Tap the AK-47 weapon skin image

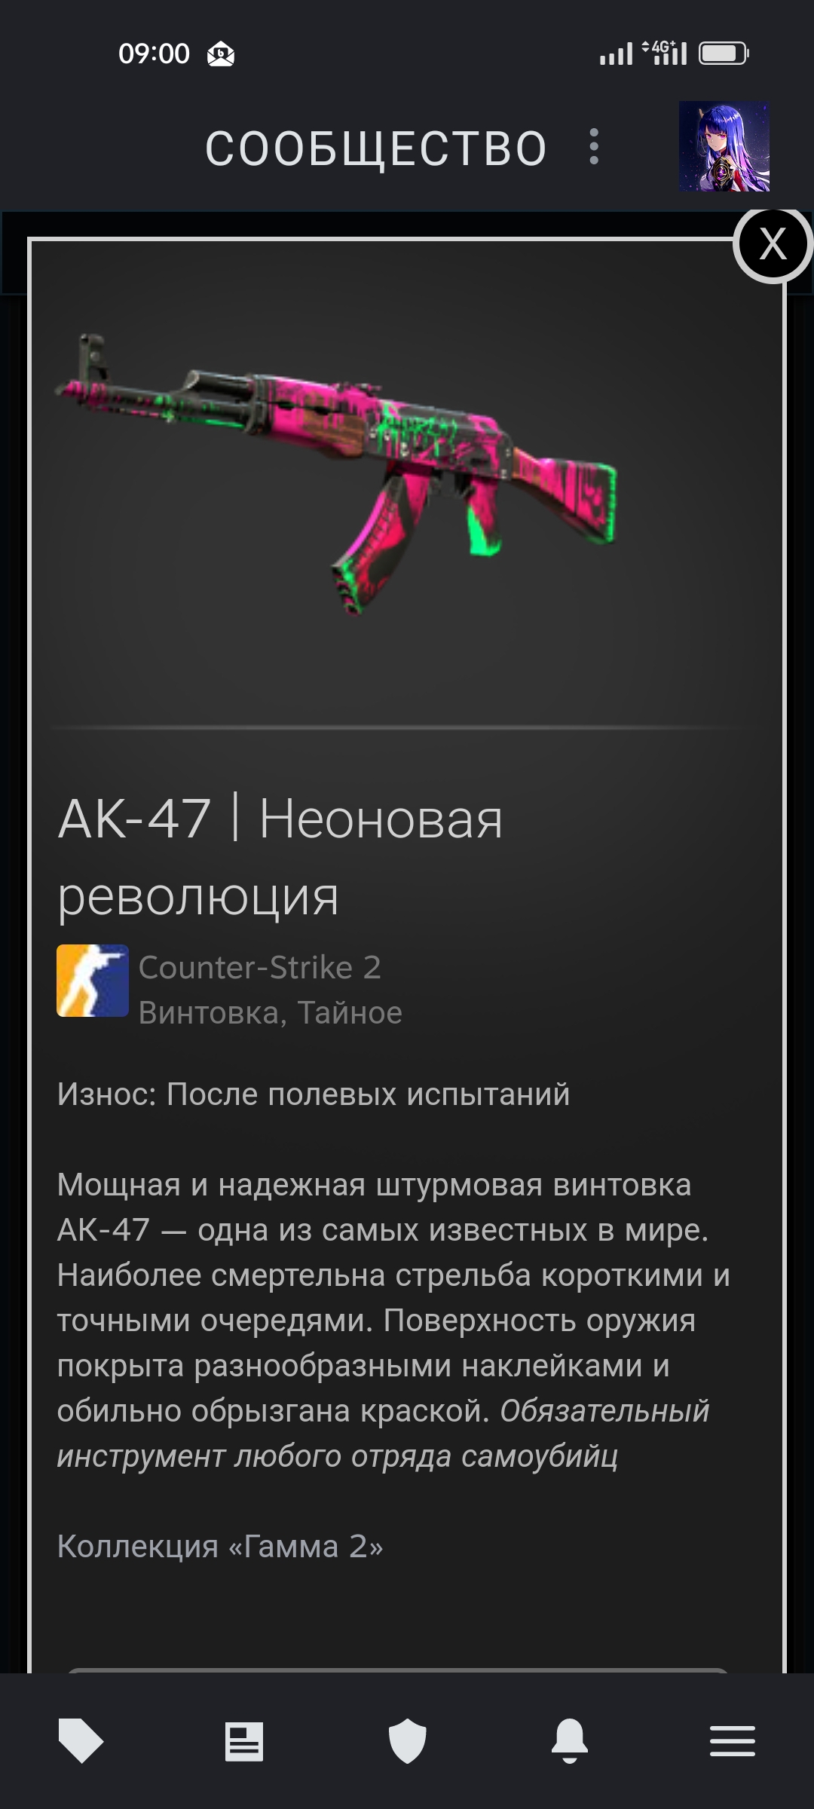pos(336,473)
